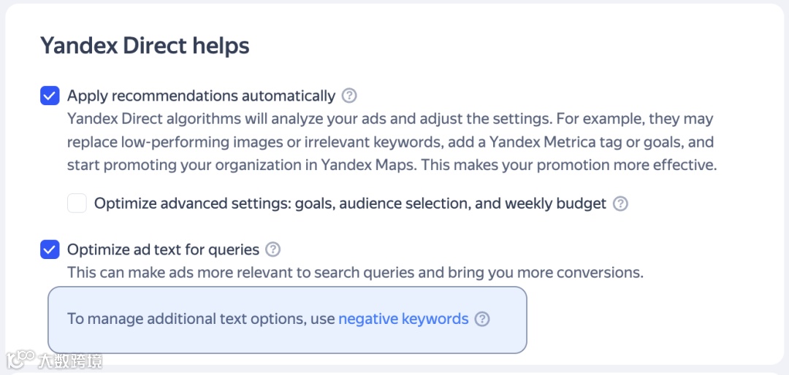Click the 'Optimize advanced settings' label text

pyautogui.click(x=350, y=204)
